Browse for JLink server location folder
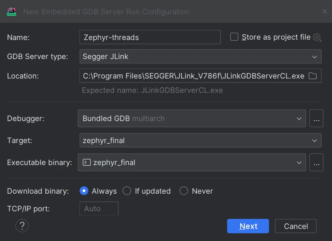Screen dimensions: 332x241 click(313, 76)
